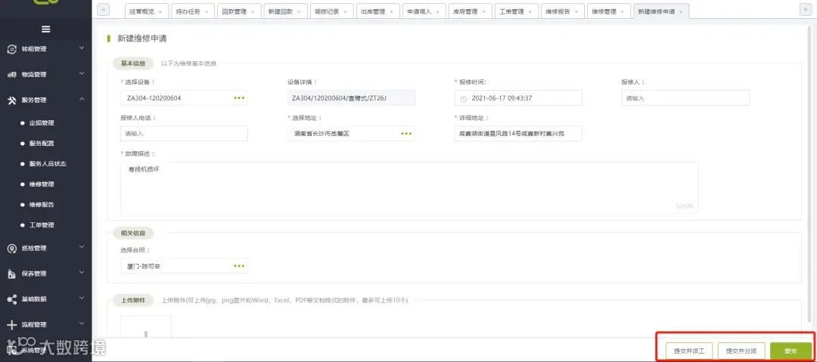
Task: Close the 经营概览 tab
Action: 160,11
